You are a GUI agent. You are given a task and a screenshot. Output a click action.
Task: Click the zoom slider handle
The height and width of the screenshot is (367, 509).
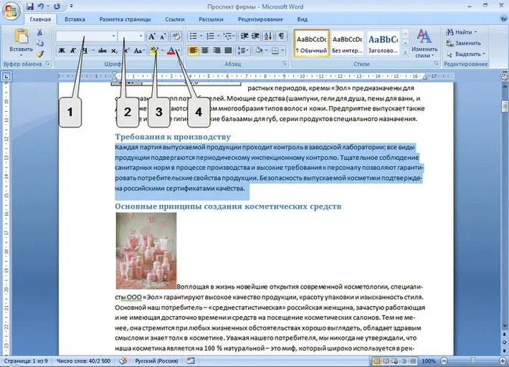pyautogui.click(x=473, y=361)
